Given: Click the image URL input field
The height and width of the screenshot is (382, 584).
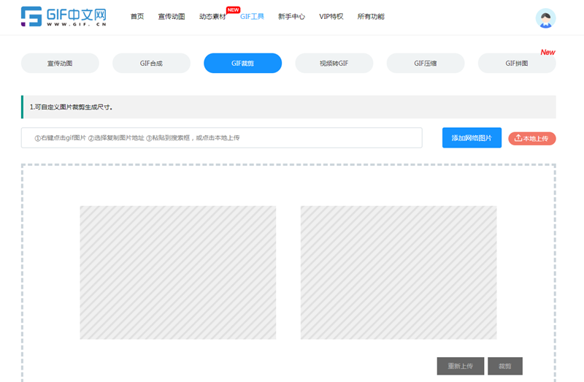Looking at the screenshot, I should 222,138.
